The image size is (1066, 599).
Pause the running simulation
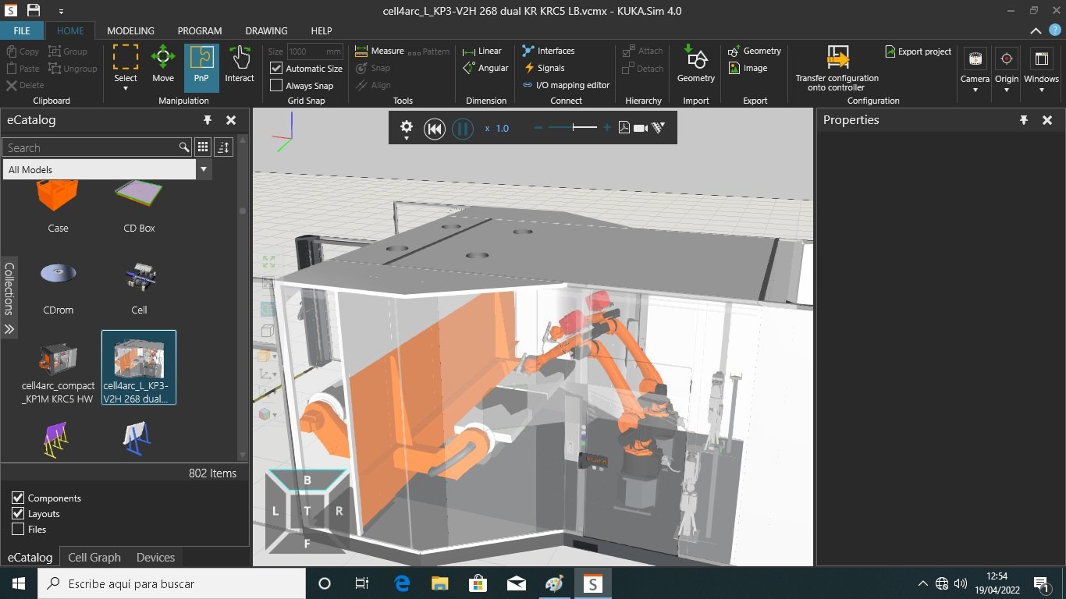(x=463, y=128)
